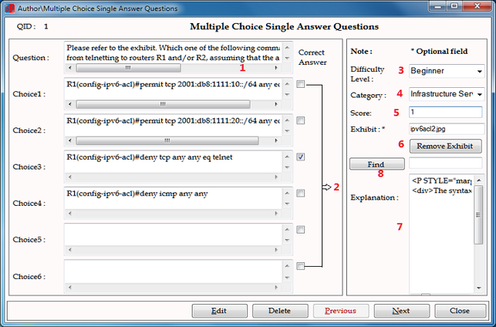
Task: Click the Question text area
Action: pyautogui.click(x=173, y=52)
